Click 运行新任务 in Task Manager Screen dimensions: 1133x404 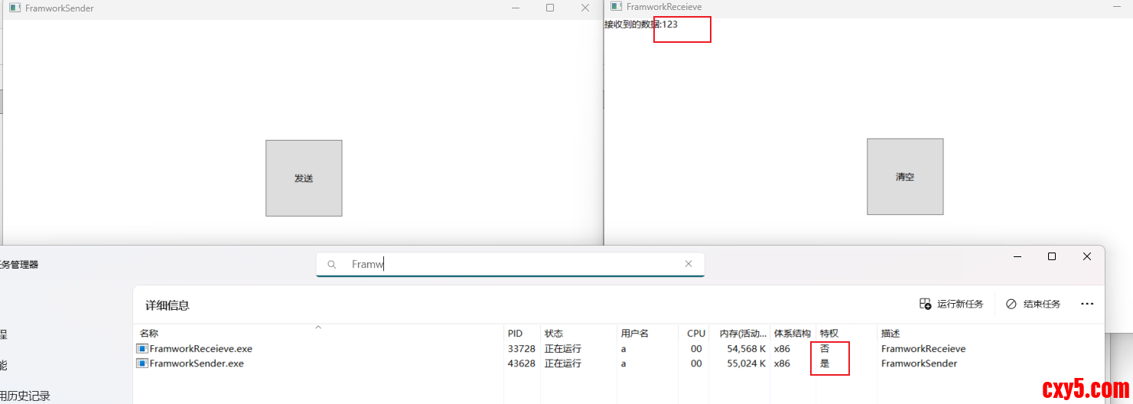point(951,304)
